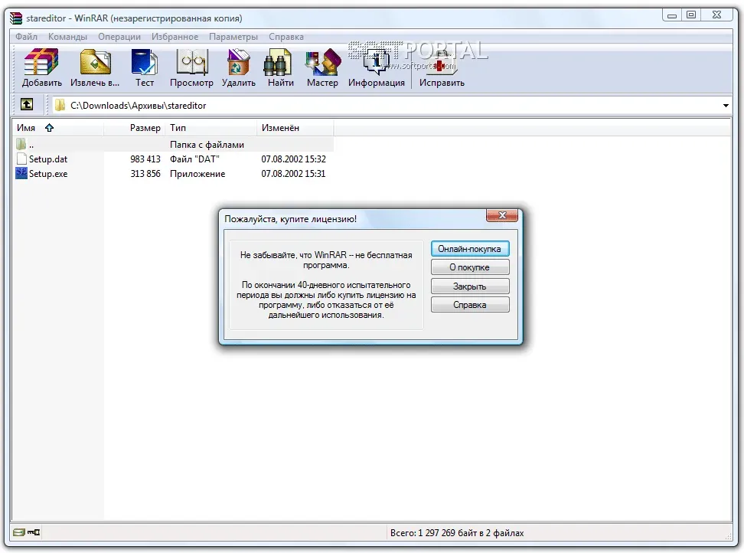Open the Файл menu
This screenshot has width=744, height=553.
tap(26, 37)
